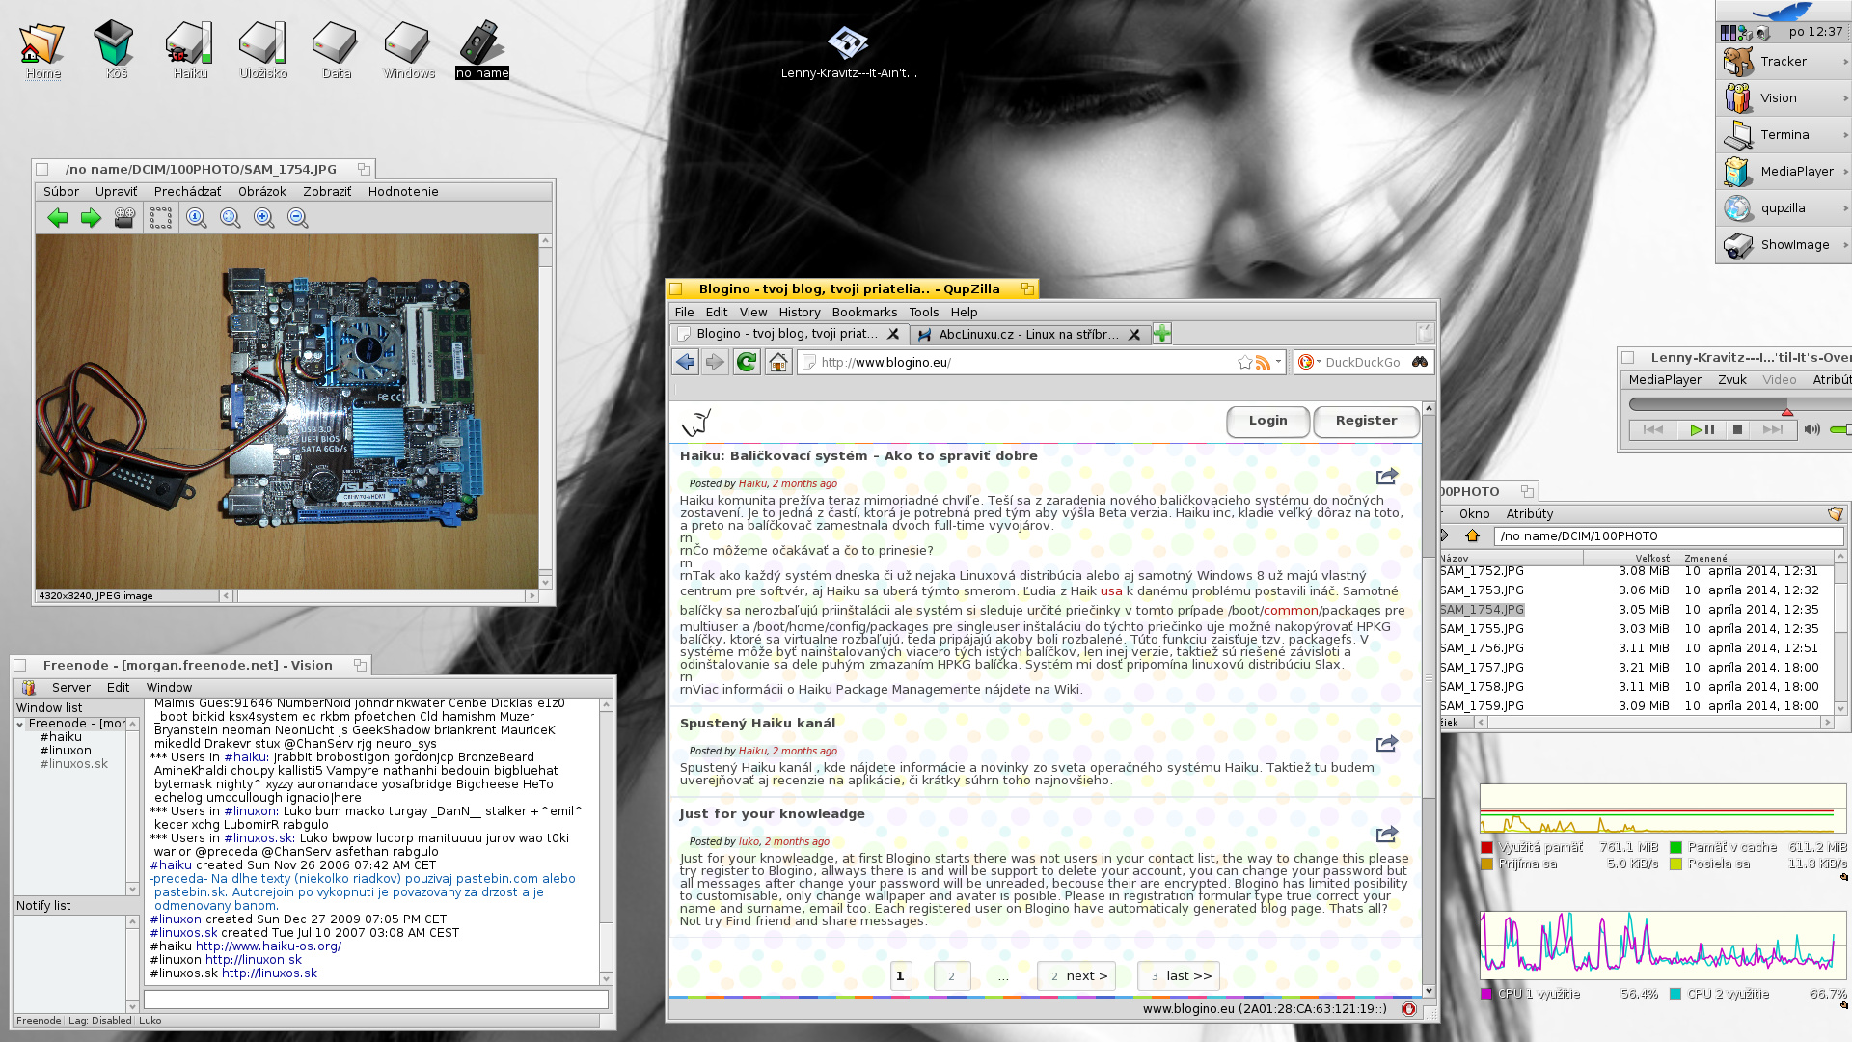Jump to last page of Blogino posts
The width and height of the screenshot is (1852, 1042).
click(1179, 976)
